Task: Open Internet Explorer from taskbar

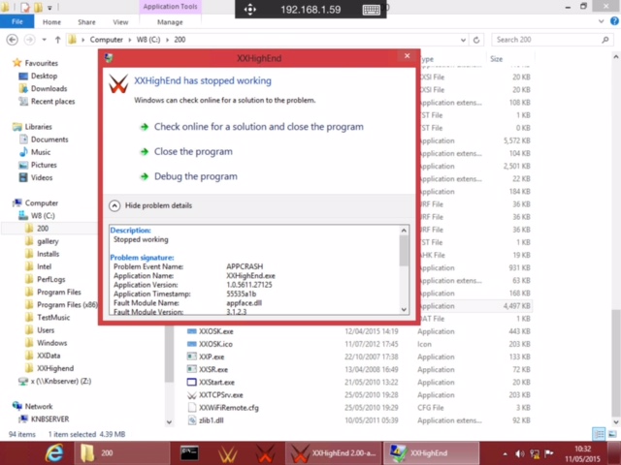Action: click(x=54, y=453)
